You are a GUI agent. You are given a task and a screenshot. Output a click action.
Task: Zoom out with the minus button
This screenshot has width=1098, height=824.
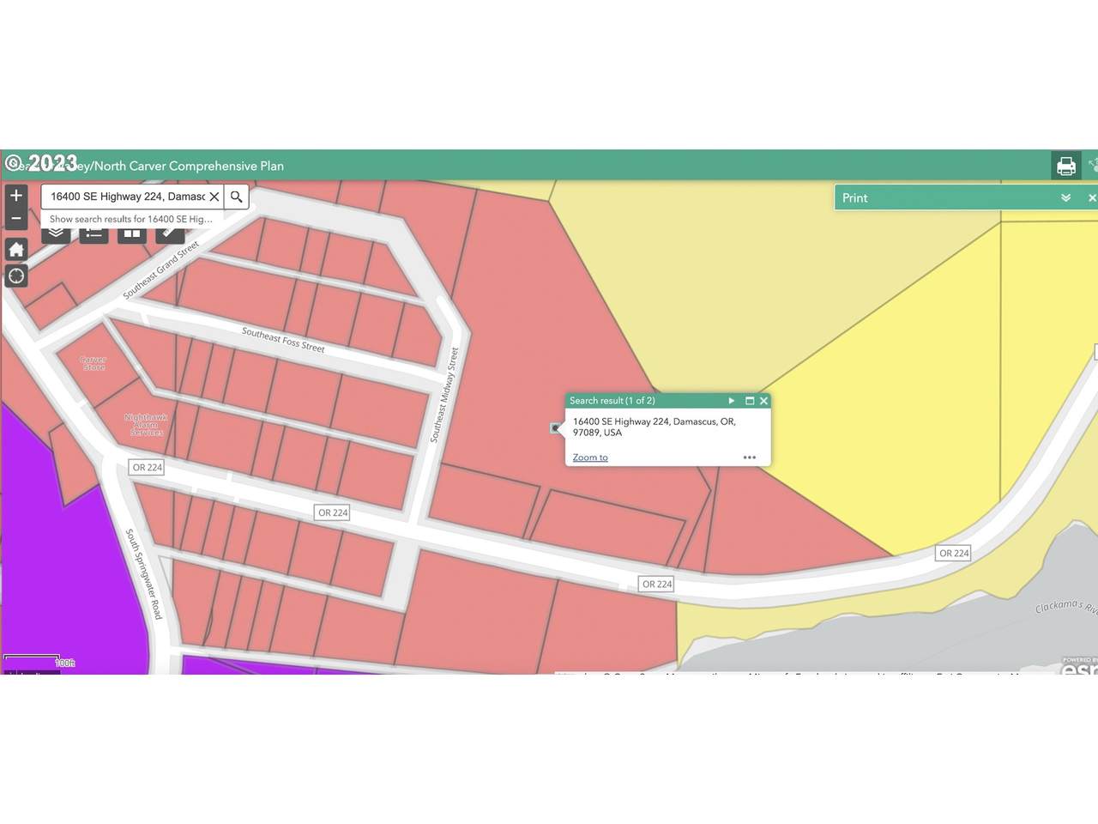pos(15,219)
